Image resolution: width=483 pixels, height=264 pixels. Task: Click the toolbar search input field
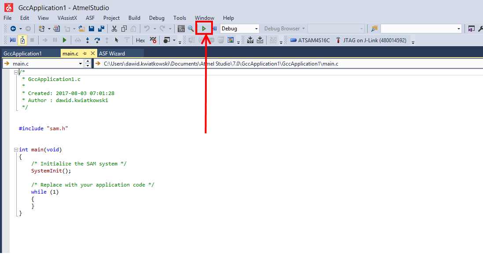point(418,29)
